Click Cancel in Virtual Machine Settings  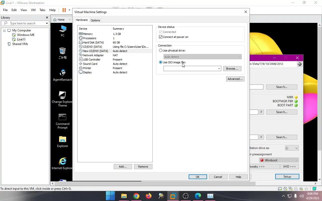(x=218, y=177)
